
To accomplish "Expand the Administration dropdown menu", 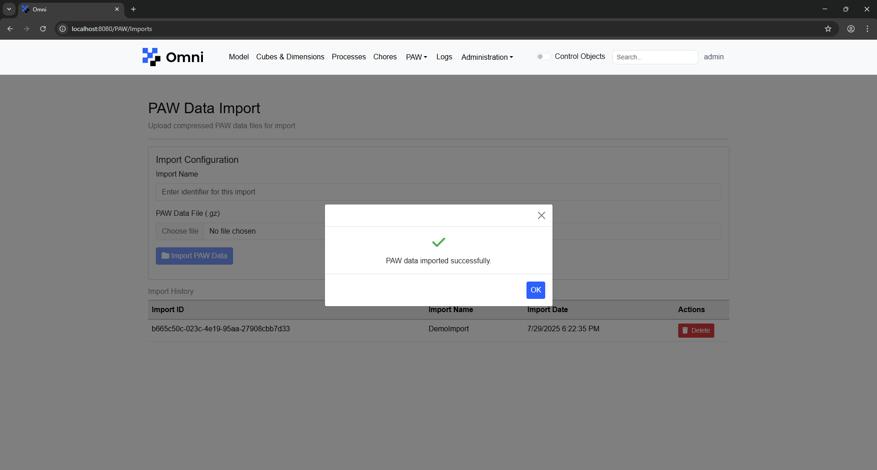I will [487, 57].
